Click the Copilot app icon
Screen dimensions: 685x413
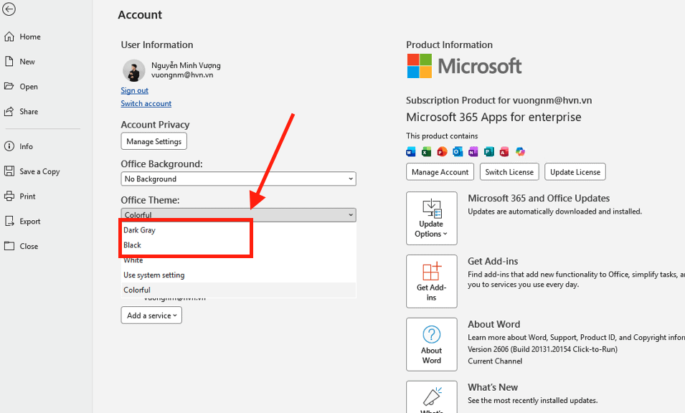point(520,151)
